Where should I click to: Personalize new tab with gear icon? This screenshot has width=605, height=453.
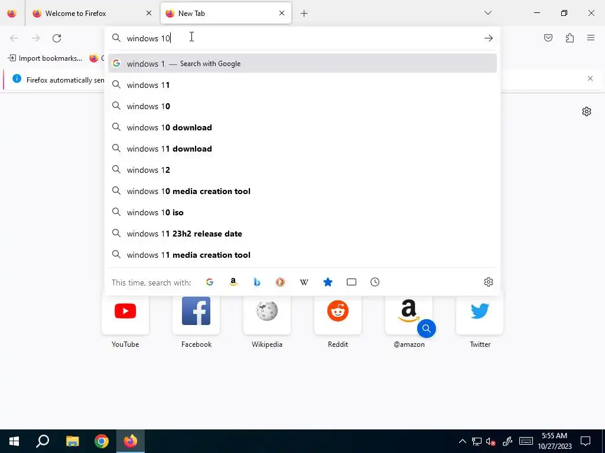click(x=587, y=111)
